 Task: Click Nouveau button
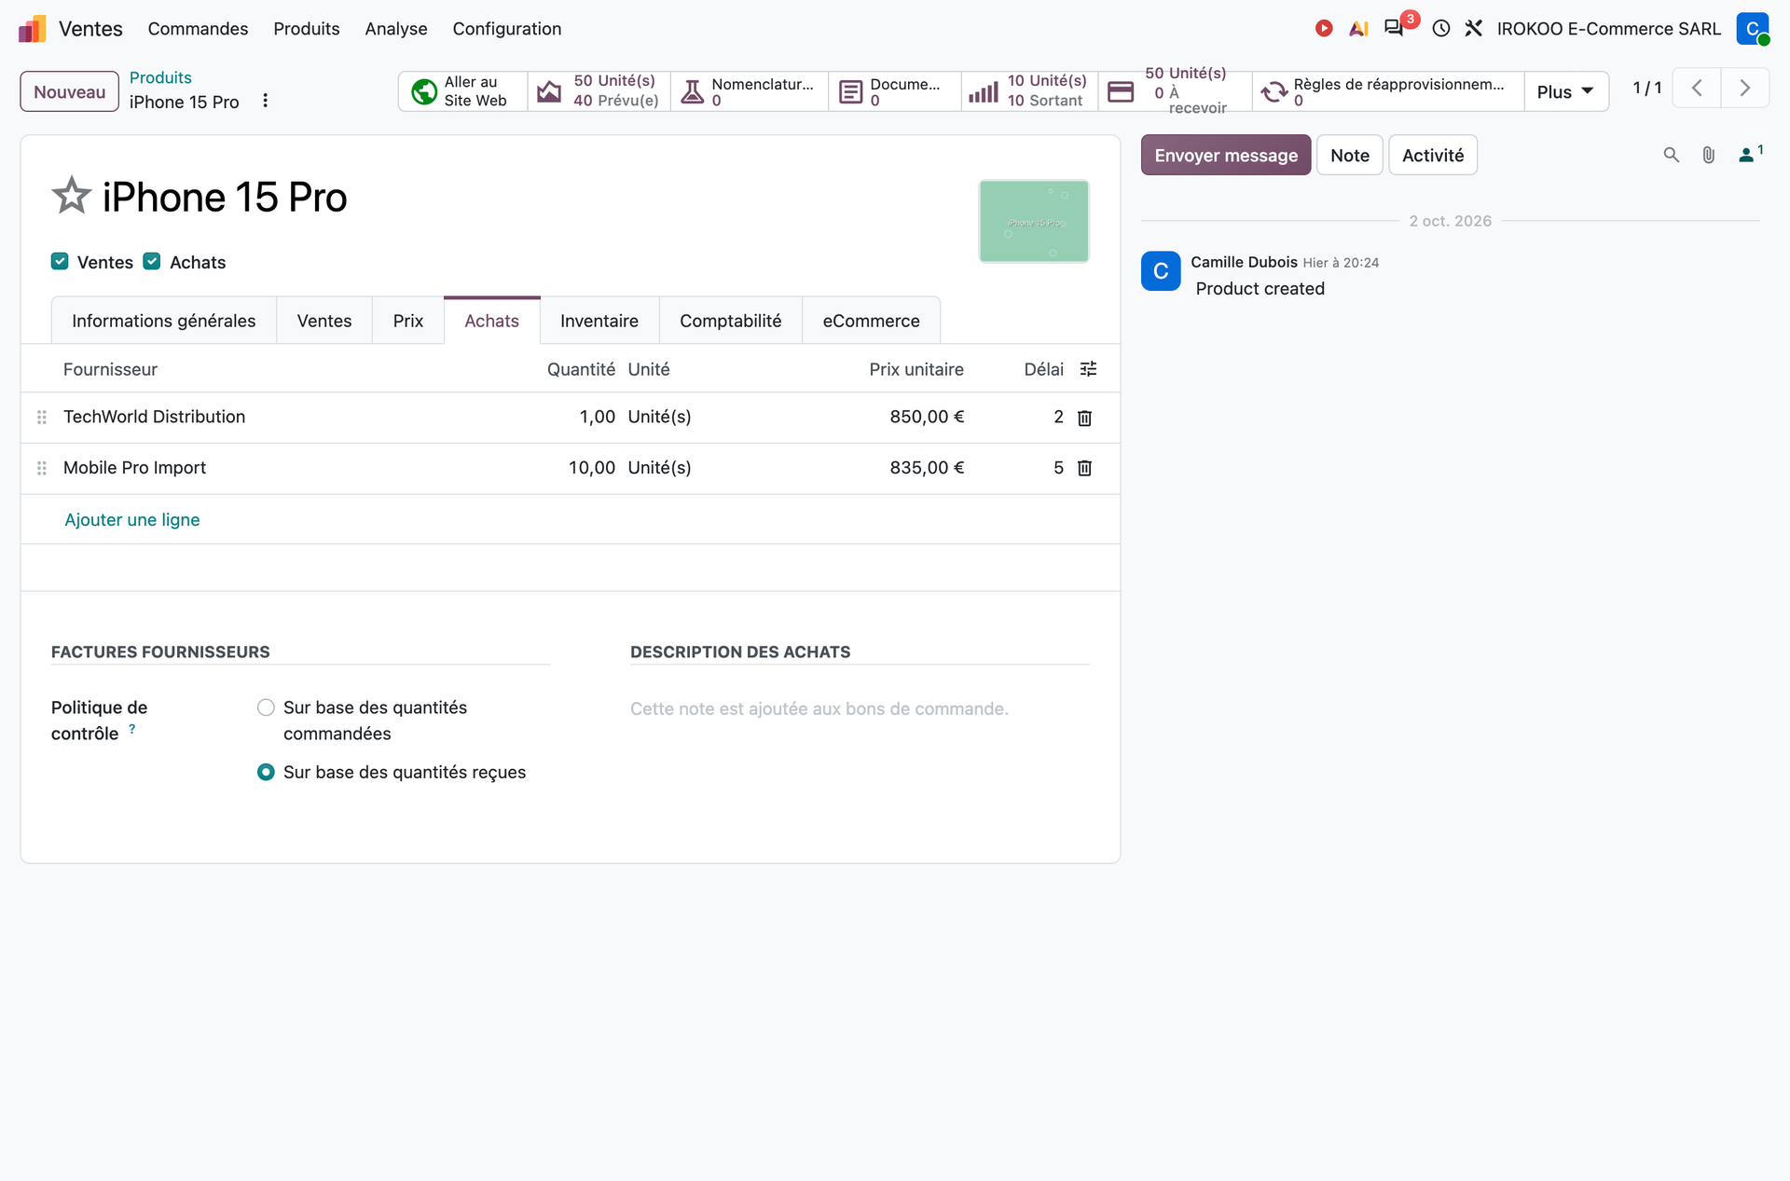[x=70, y=91]
